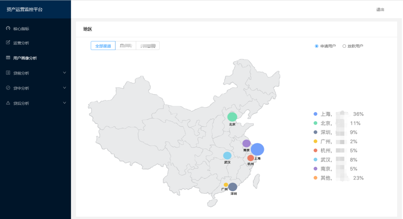The height and width of the screenshot is (219, 403).
Task: Click the 武汉 light-blue legend dot
Action: (315, 160)
